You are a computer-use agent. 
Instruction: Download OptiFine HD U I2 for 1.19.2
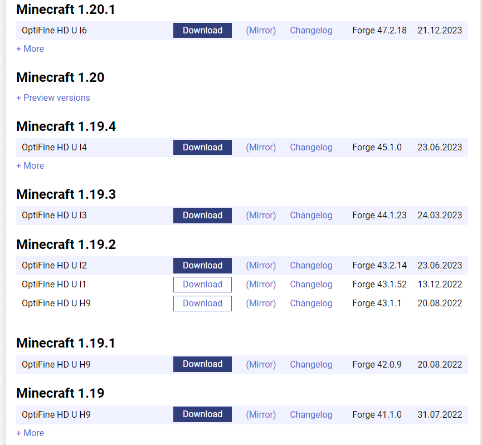pyautogui.click(x=202, y=266)
